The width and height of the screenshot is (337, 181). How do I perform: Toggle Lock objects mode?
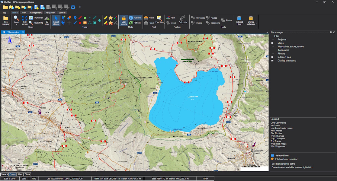click(124, 21)
